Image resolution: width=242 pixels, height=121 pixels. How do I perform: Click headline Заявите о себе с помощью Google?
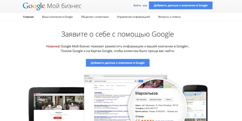click(118, 34)
